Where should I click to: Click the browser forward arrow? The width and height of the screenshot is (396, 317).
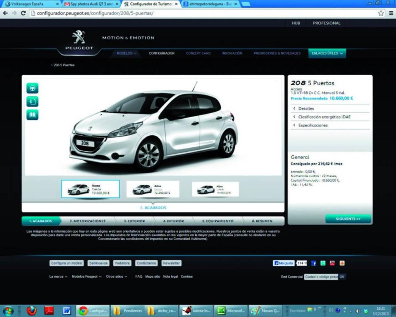point(14,13)
